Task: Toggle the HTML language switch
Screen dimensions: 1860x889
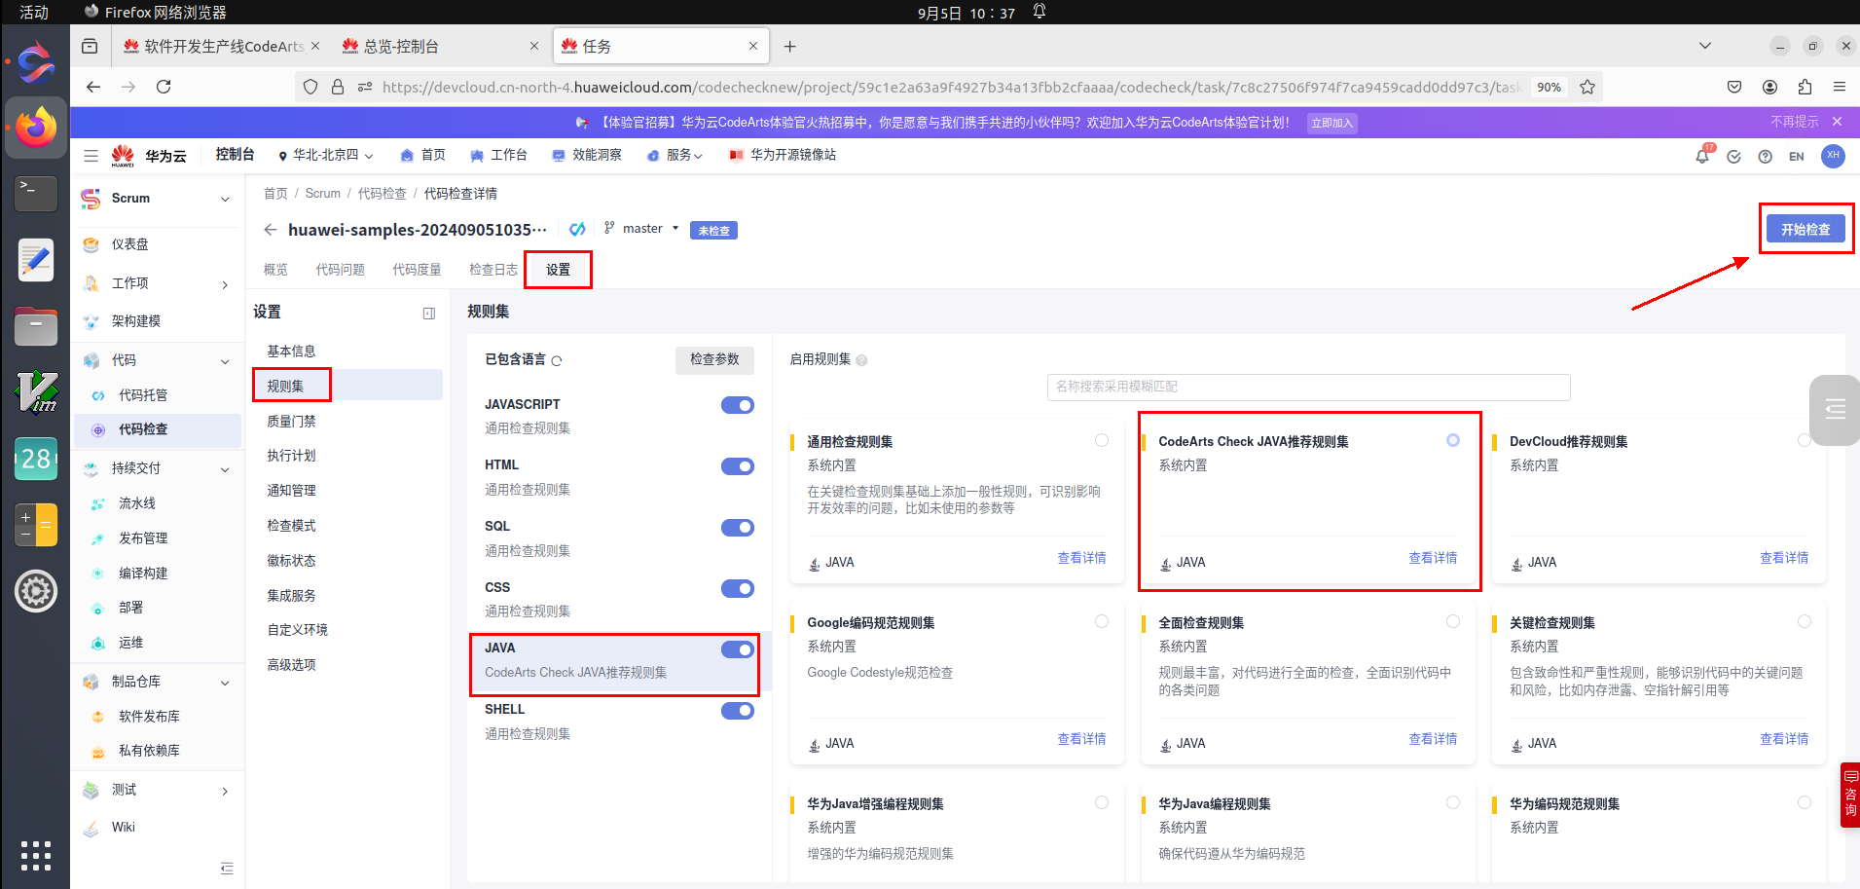Action: pyautogui.click(x=738, y=466)
